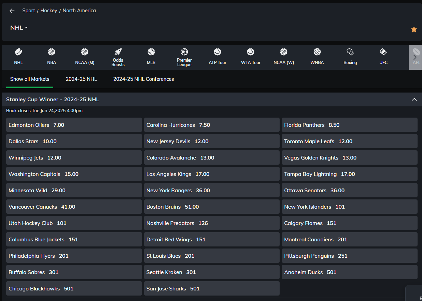Select the Odds Boosts rocket icon

click(118, 52)
